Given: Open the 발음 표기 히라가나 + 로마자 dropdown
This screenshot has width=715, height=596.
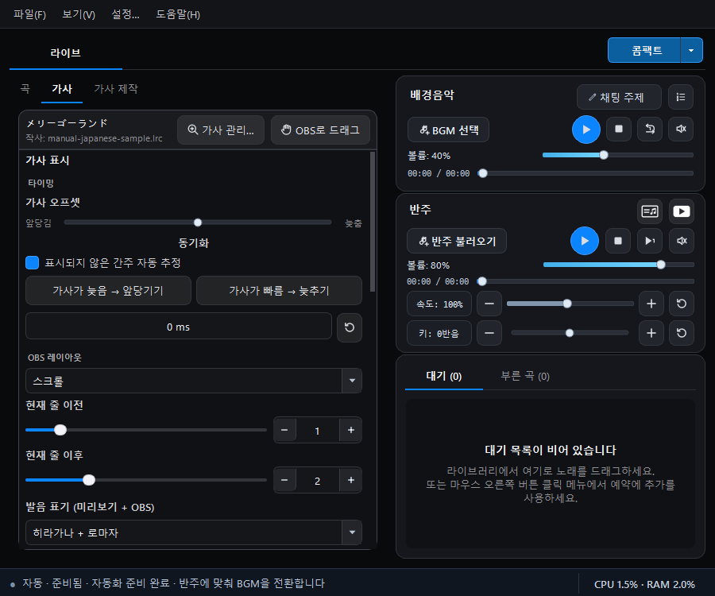Looking at the screenshot, I should (x=194, y=532).
